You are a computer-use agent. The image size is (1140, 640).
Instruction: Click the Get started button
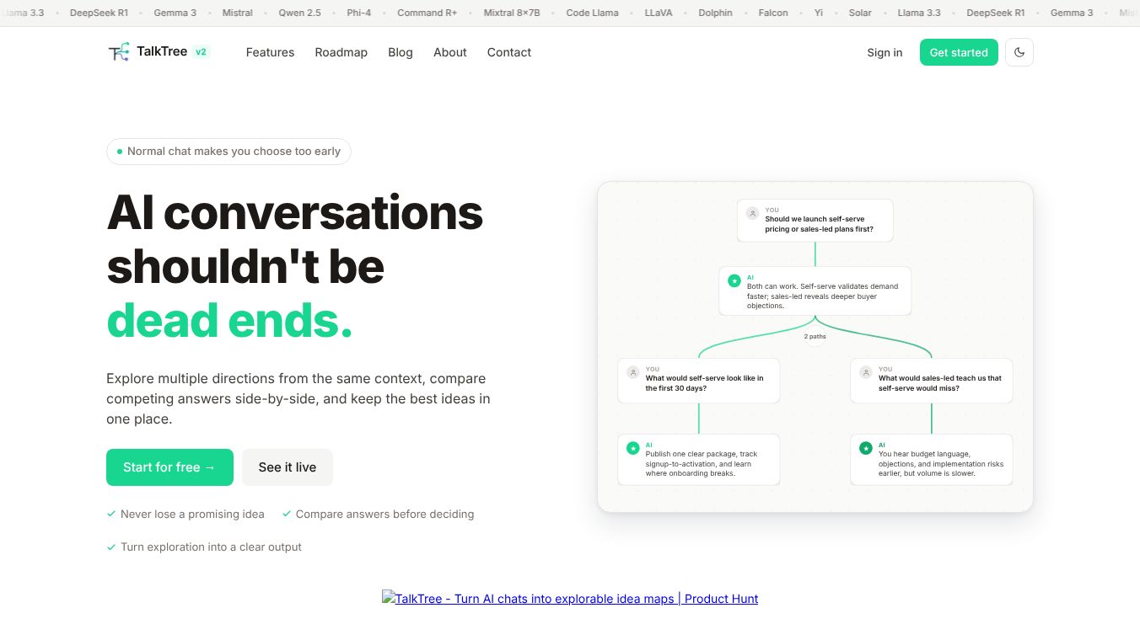point(959,52)
